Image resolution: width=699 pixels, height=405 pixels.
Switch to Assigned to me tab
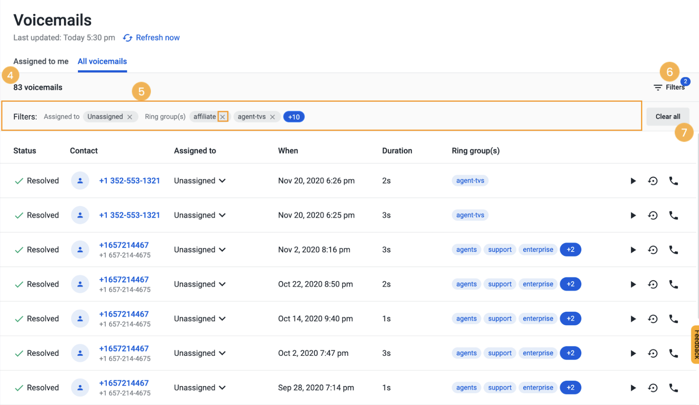point(41,61)
